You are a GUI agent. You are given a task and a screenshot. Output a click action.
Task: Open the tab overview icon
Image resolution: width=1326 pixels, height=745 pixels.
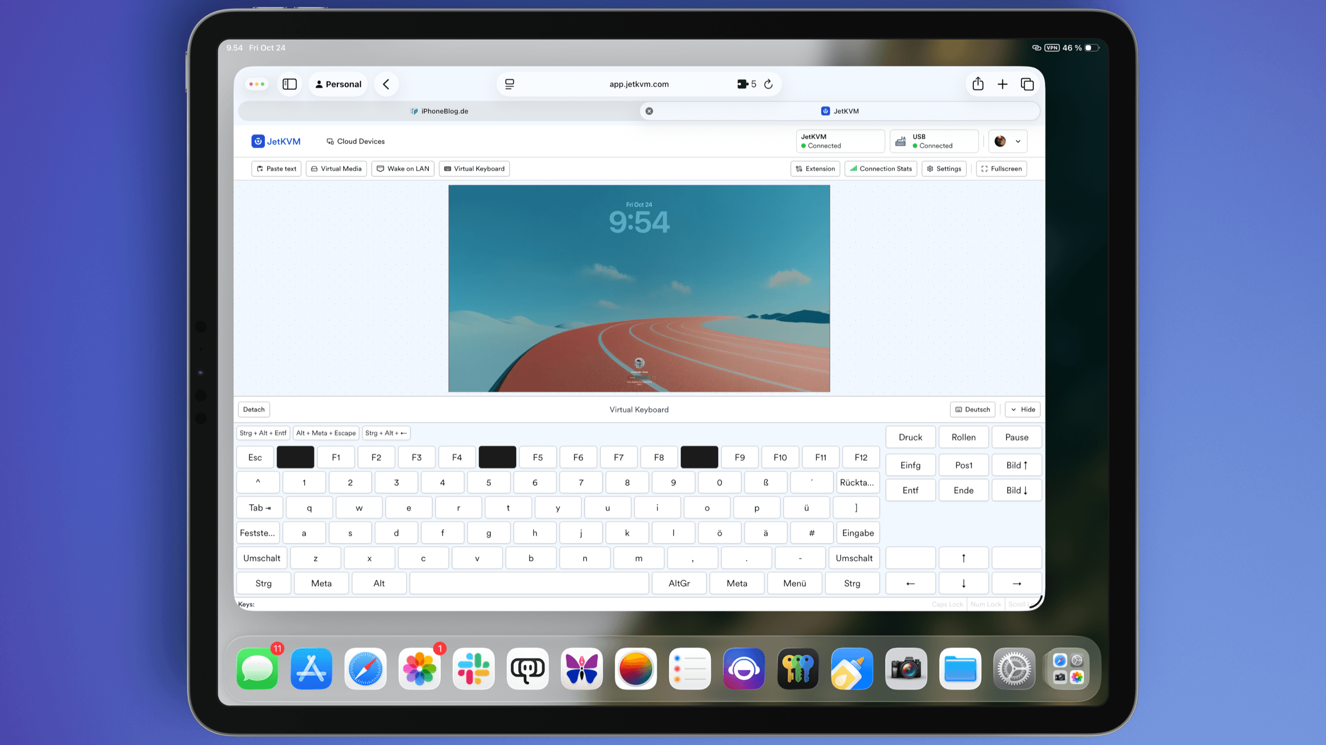[1027, 84]
